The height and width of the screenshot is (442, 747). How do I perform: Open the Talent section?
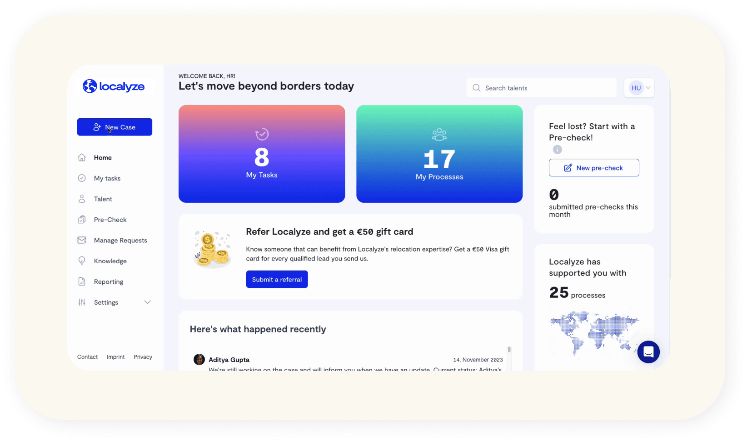103,199
